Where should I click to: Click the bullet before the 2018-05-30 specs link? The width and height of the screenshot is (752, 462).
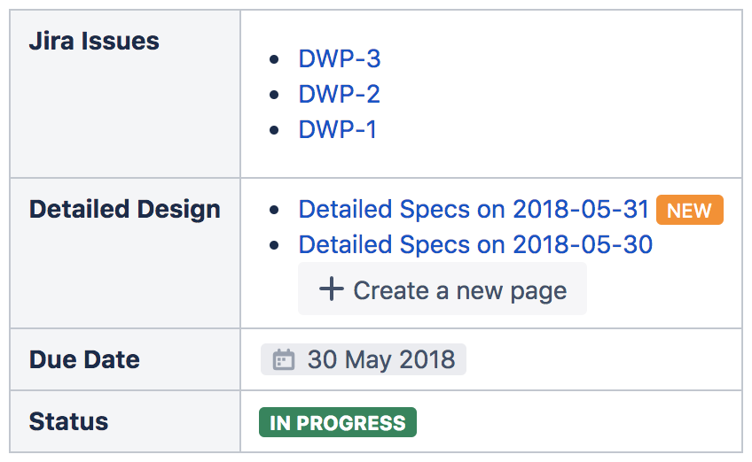click(275, 245)
